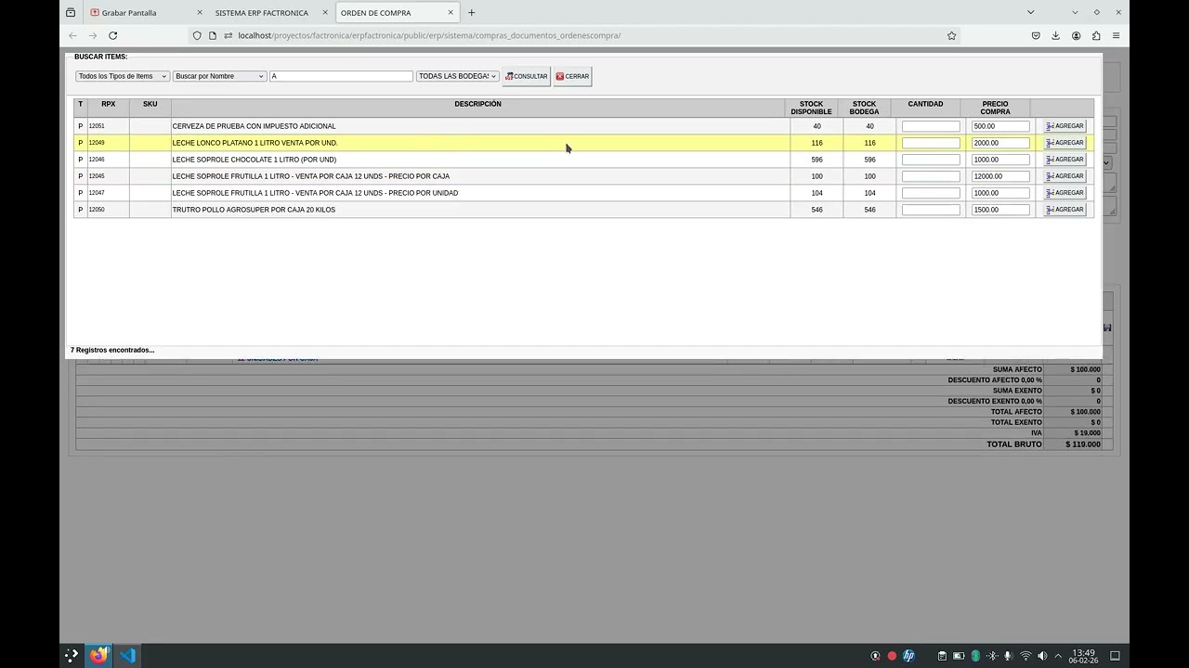Click the red recording indicator in tray
Viewport: 1189px width, 668px height.
click(x=892, y=656)
